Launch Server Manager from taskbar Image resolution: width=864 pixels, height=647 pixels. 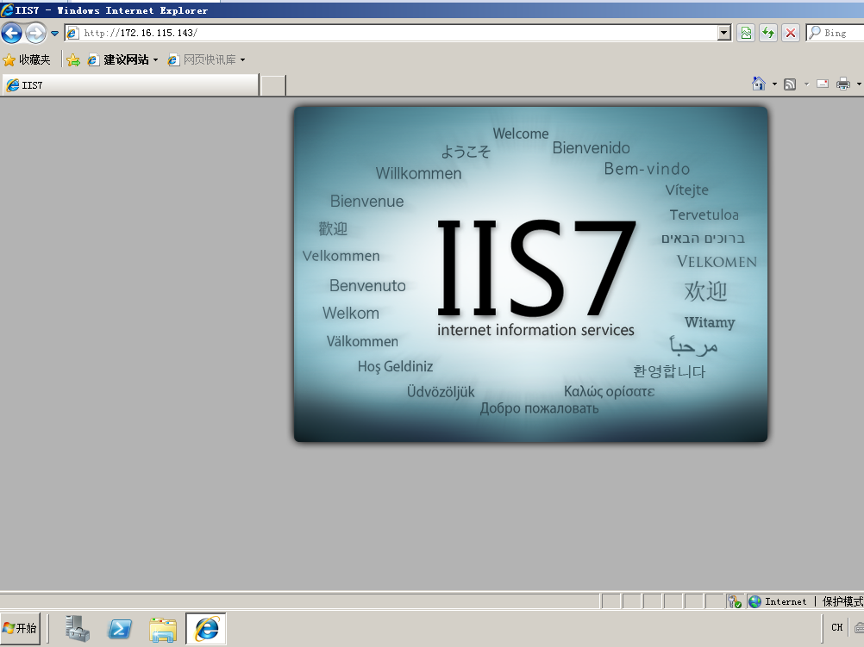(77, 628)
